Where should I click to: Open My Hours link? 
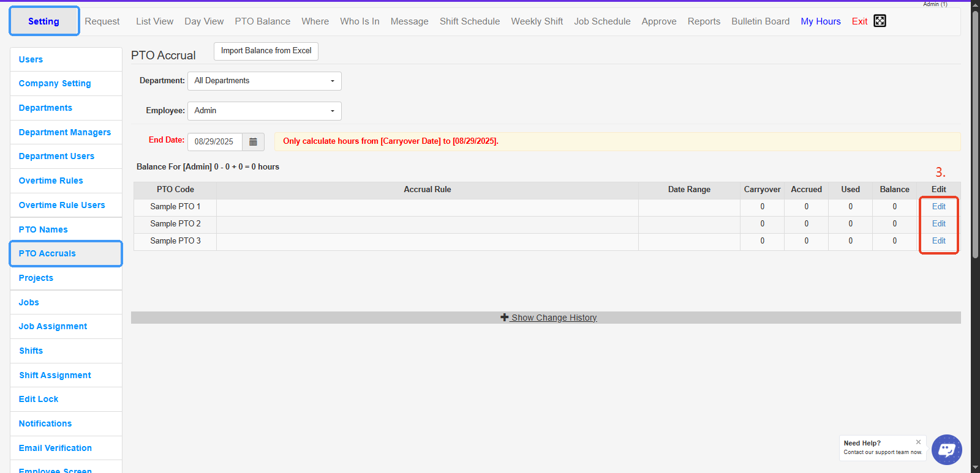point(820,21)
